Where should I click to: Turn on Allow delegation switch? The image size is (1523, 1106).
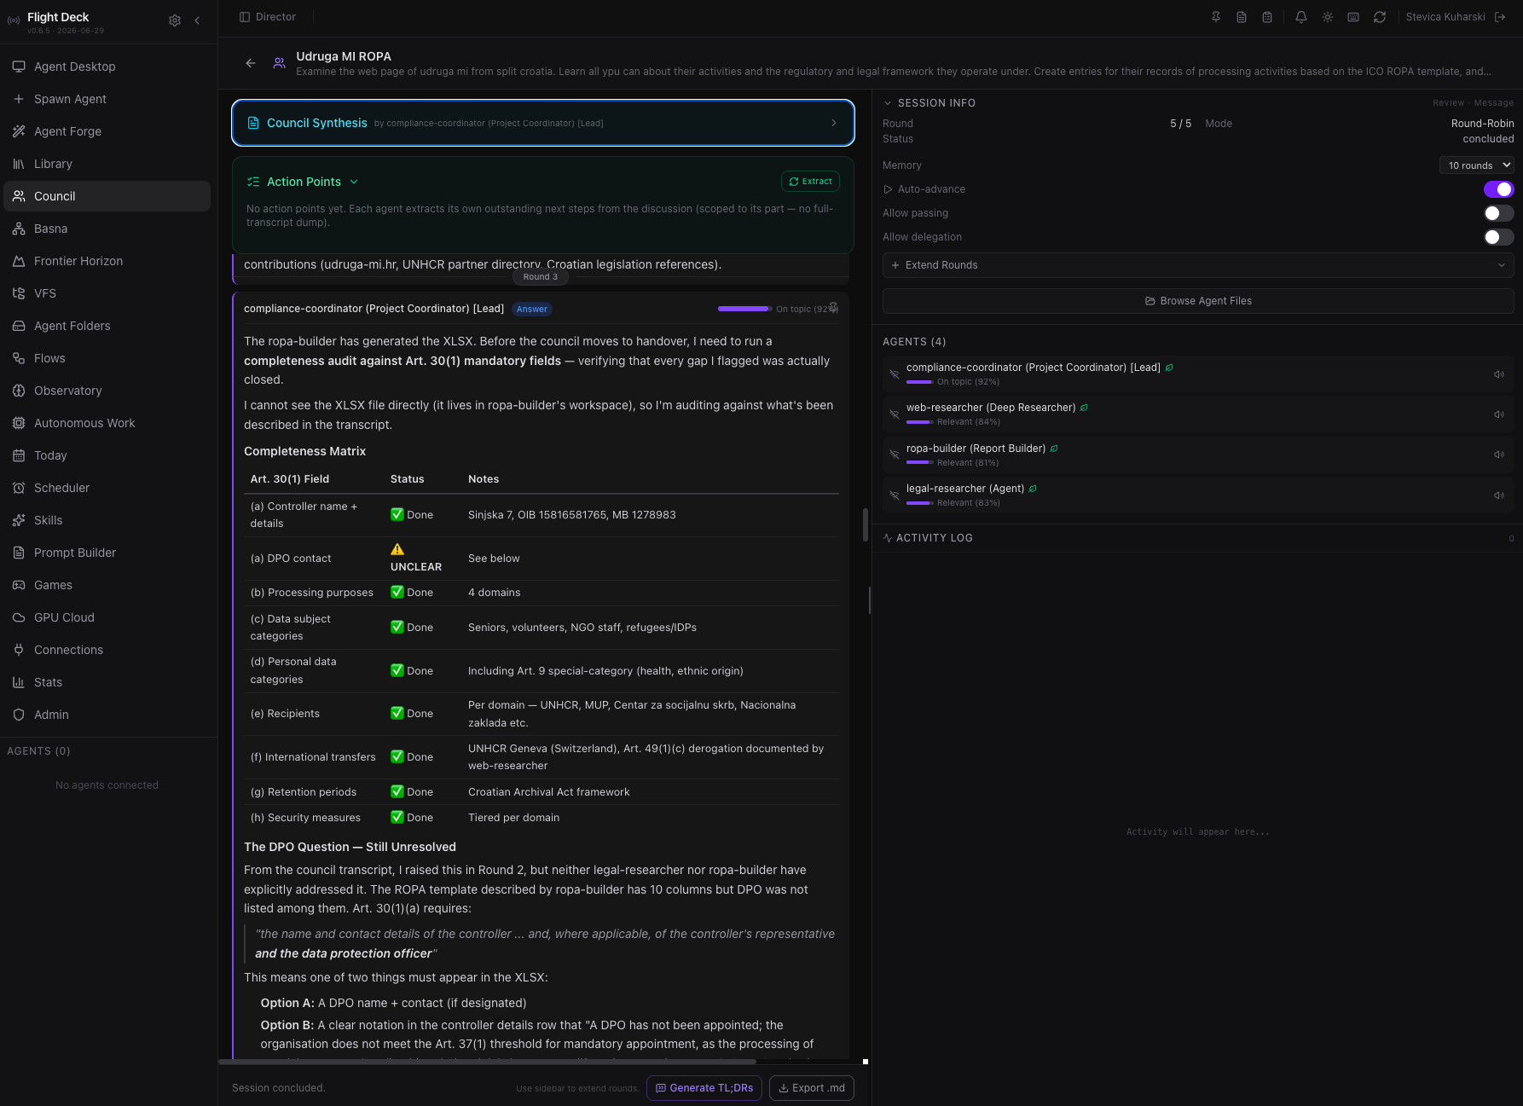[x=1498, y=237]
